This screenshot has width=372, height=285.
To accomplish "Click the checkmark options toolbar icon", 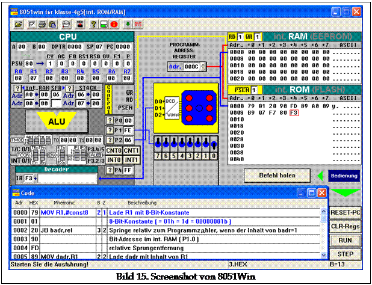I will tap(31, 24).
